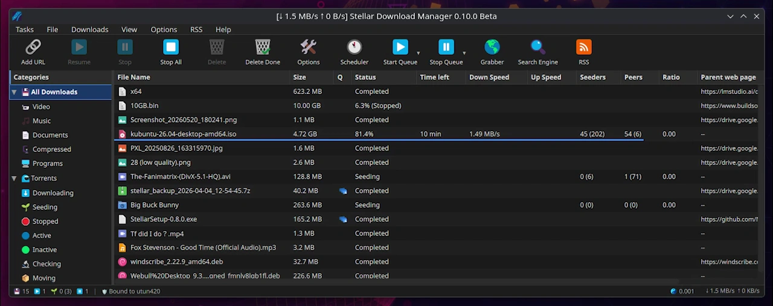Select the Big Buck Bunny torrent

tap(436, 205)
